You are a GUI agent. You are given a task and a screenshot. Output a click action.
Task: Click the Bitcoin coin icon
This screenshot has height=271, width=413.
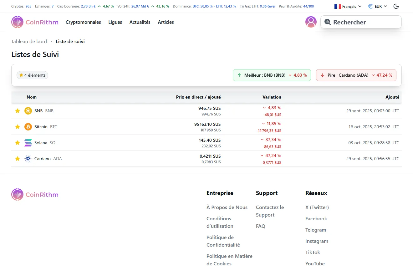[28, 126]
